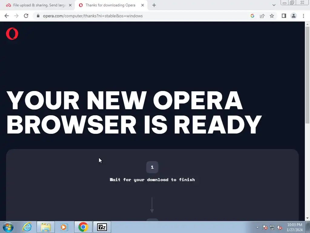Select the Thanks for downloading Opera tab

(110, 5)
